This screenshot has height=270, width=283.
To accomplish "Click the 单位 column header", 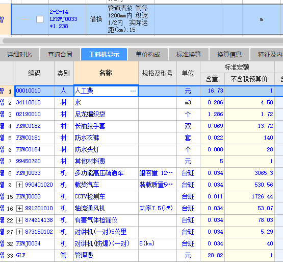I will pyautogui.click(x=188, y=73).
